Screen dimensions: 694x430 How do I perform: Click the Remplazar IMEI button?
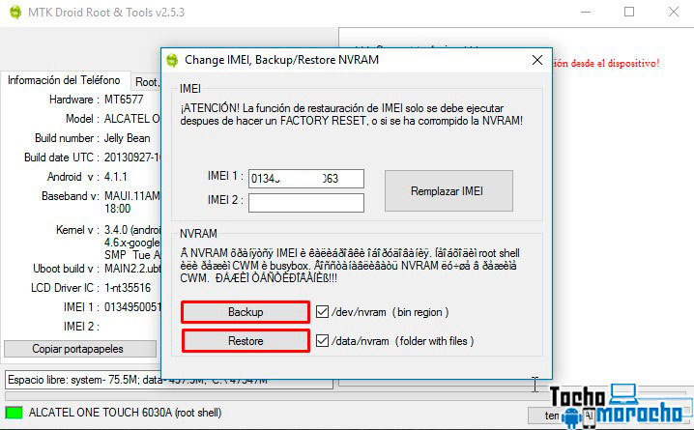(x=448, y=190)
